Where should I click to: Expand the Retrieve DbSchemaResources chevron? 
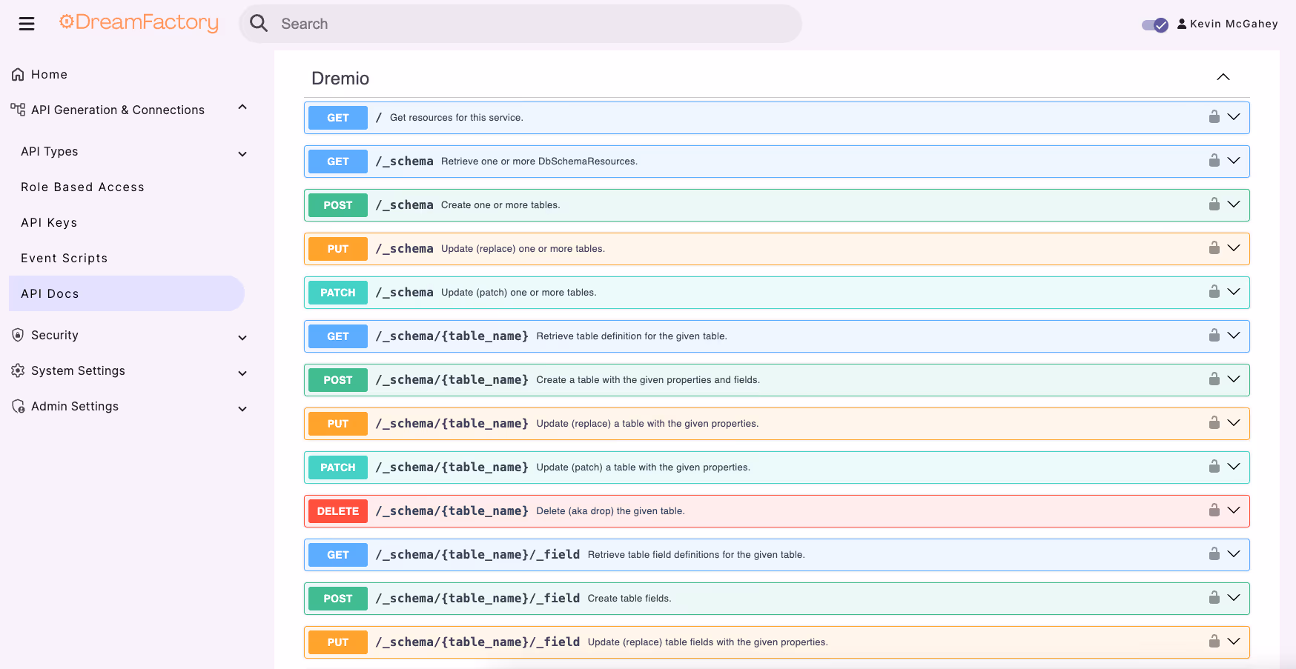1234,161
